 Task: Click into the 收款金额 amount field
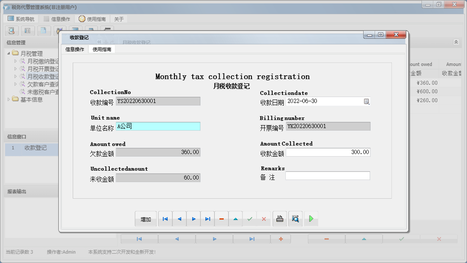point(327,152)
